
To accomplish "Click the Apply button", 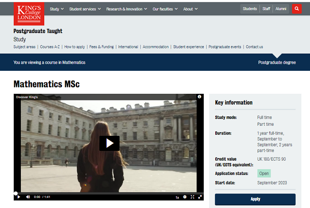I will [x=255, y=199].
